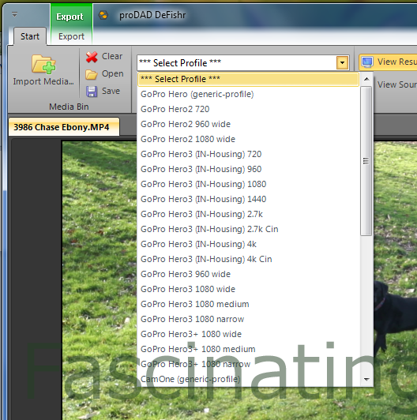417x420 pixels.
Task: Click the proDAD DeFishr app logo icon
Action: pyautogui.click(x=103, y=15)
